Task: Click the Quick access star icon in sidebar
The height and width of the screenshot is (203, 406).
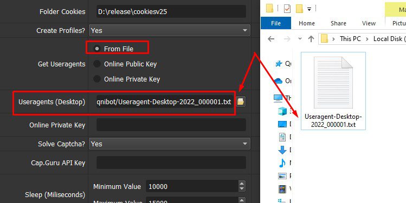Action: (x=279, y=63)
